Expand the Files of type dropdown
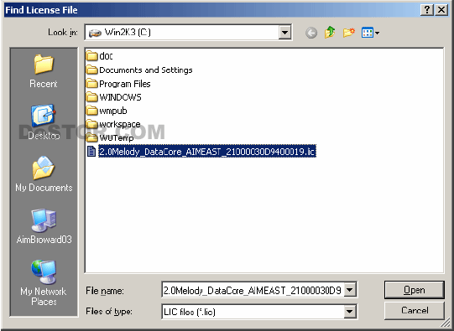The image size is (454, 331). pos(350,312)
